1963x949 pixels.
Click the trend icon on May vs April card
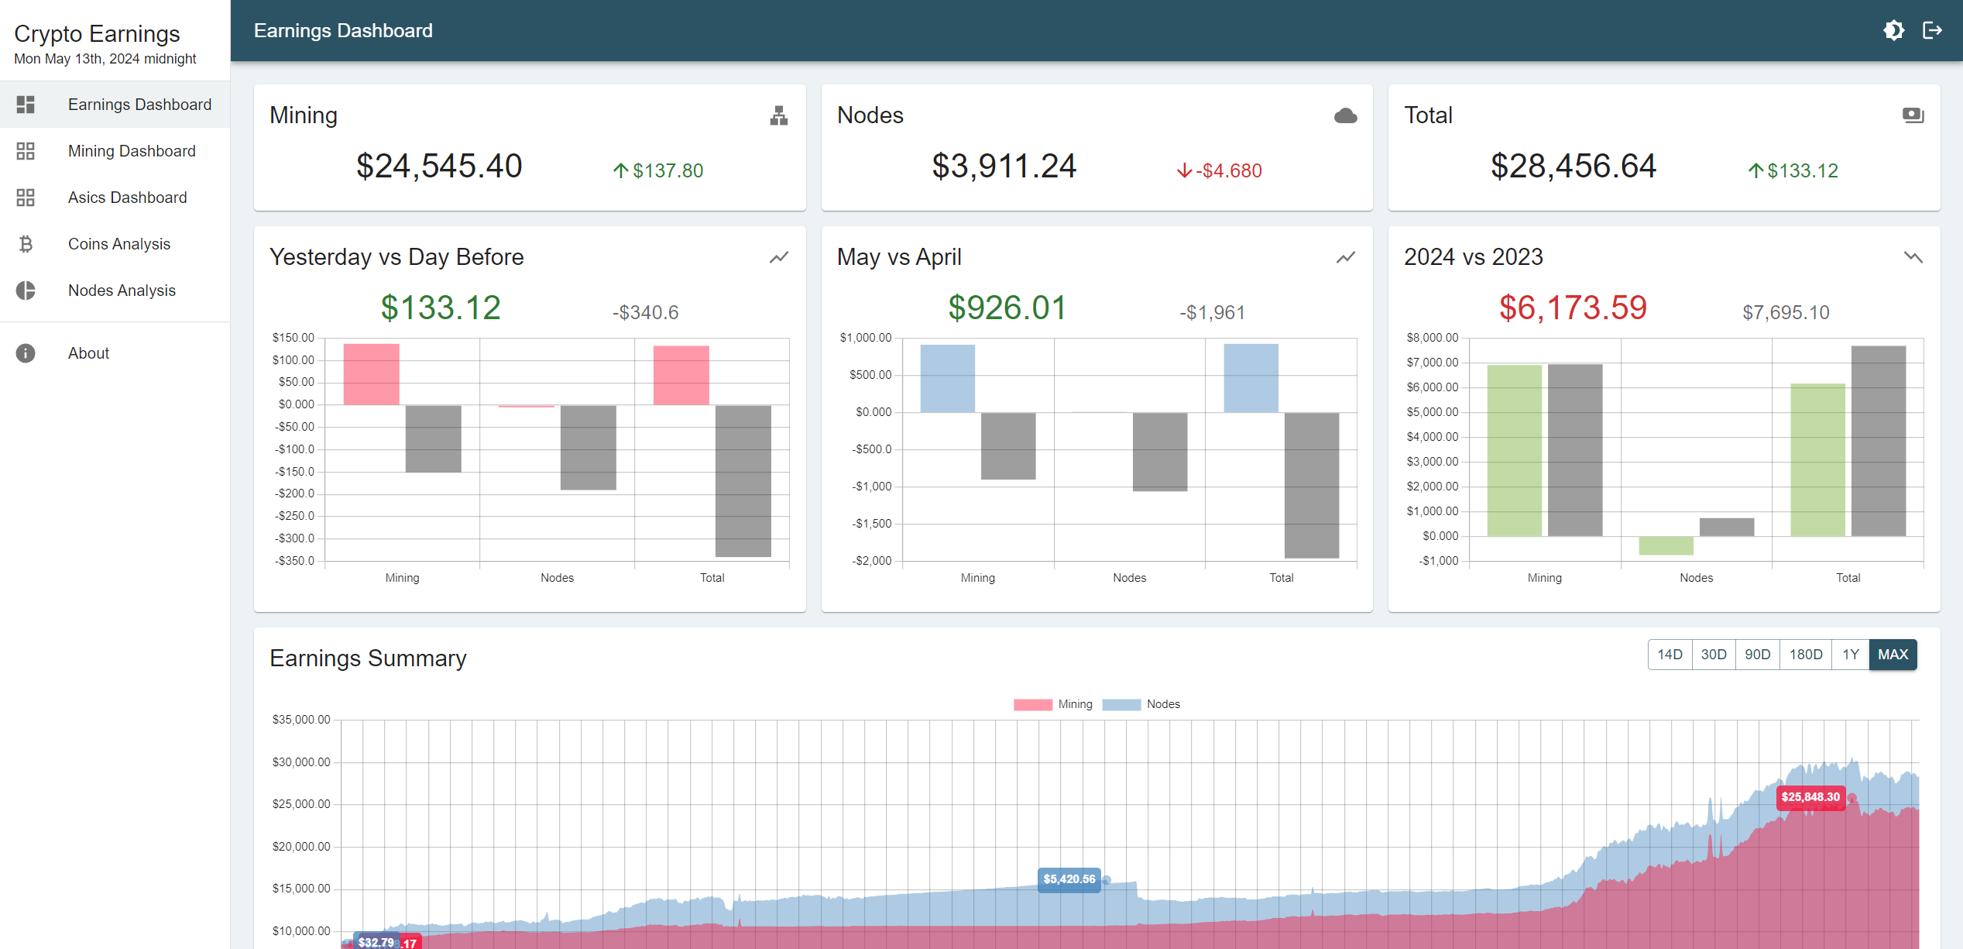(1346, 257)
